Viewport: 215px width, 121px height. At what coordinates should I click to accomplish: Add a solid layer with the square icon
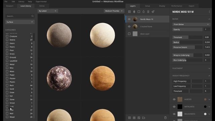point(139,12)
